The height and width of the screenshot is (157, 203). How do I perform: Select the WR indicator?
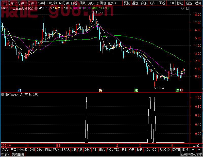131,150
